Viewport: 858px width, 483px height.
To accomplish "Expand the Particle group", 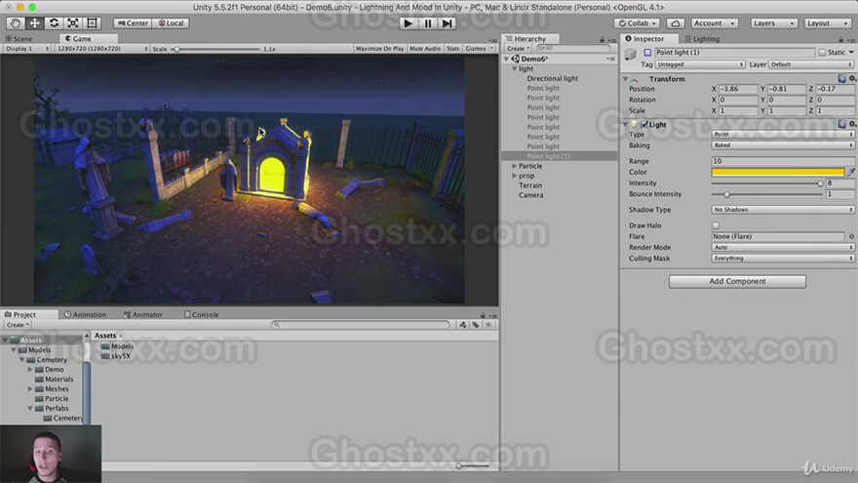I will tap(515, 166).
